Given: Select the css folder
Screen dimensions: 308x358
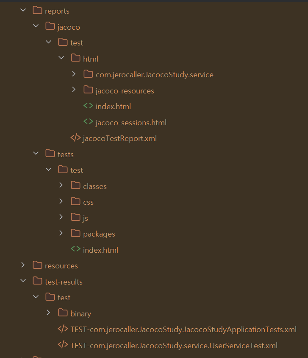Looking at the screenshot, I should click(88, 202).
